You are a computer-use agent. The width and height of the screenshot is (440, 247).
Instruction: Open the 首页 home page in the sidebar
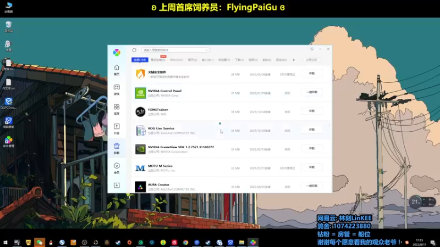pos(117,70)
